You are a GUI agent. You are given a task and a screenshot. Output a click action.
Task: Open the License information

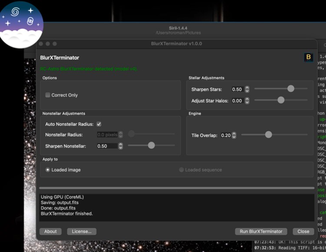(82, 232)
